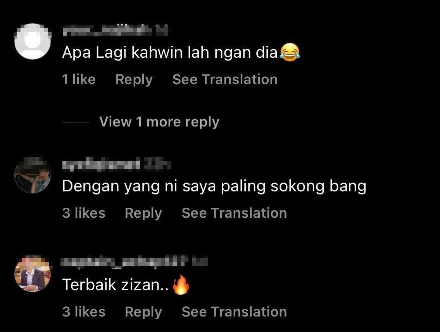See Translation for 'Apa Lagi kahwin' comment
Screen dimensions: 440x332
click(225, 79)
